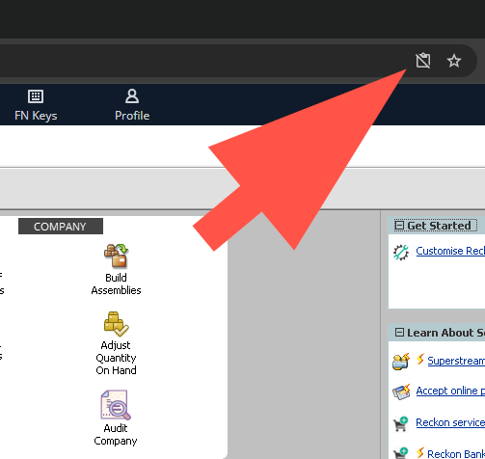Screen dimensions: 485x459
Task: Follow the Accept online payments link
Action: 450,391
